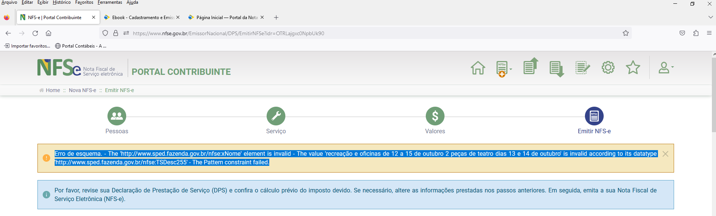Go forward one page

tap(22, 33)
